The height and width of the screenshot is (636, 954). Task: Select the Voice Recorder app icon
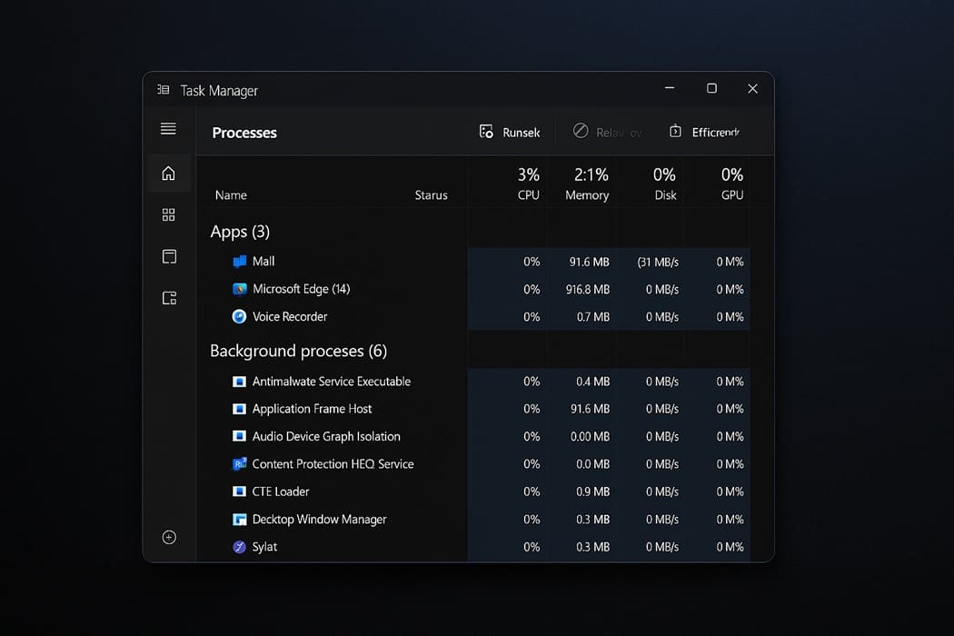pyautogui.click(x=238, y=316)
